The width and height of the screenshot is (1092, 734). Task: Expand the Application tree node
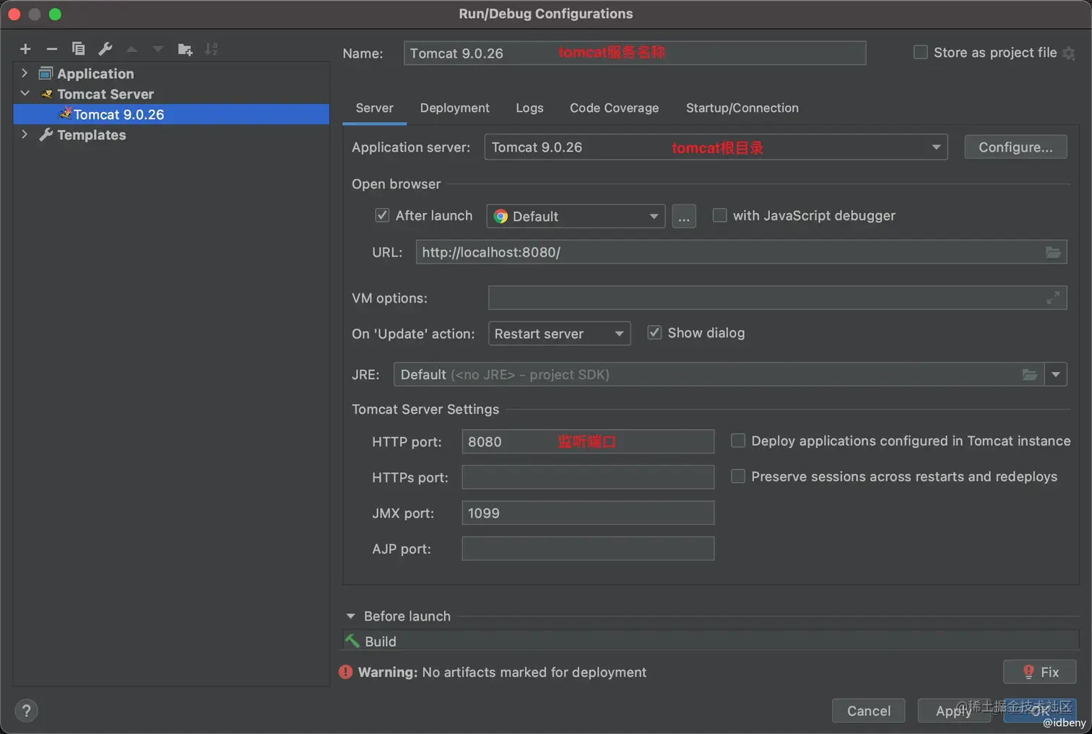[x=25, y=73]
